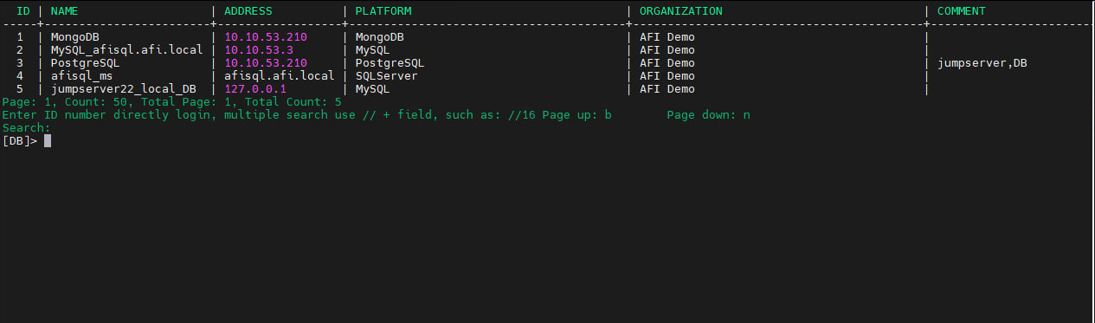Click the [DB]> prompt cursor
Viewport: 1095px width, 323px height.
[48, 141]
